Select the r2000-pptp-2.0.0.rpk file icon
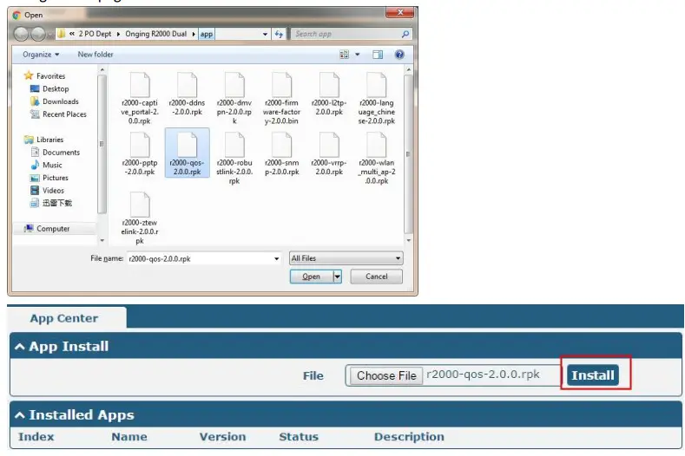The width and height of the screenshot is (685, 456). (x=140, y=145)
